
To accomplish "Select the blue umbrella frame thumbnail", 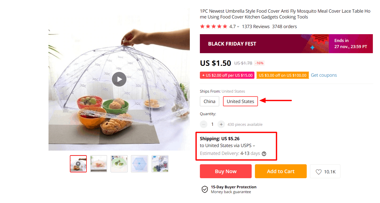I will [139, 164].
